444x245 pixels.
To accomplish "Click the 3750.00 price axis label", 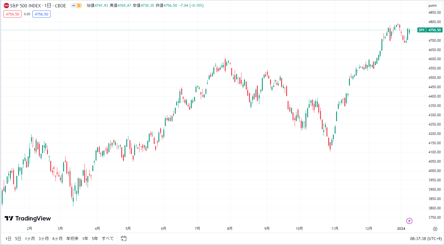I will tap(435, 218).
